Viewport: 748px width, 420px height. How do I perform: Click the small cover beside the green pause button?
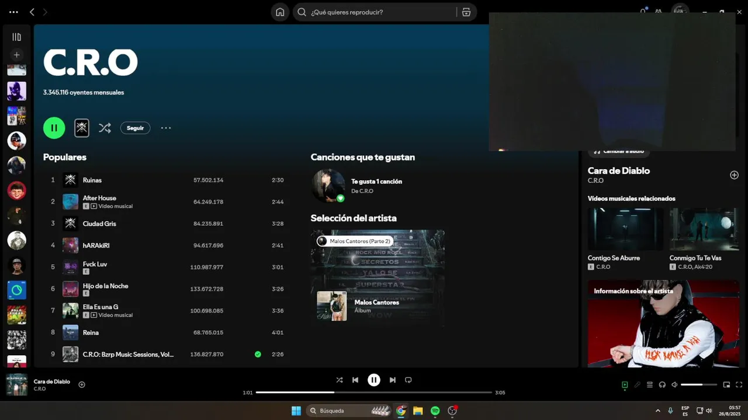pyautogui.click(x=82, y=128)
